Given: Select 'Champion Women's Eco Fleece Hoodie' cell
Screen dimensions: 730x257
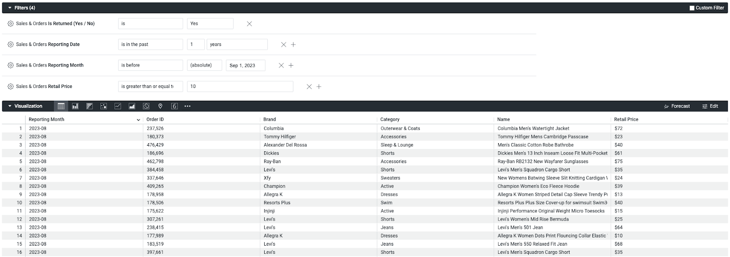Looking at the screenshot, I should click(553, 186).
